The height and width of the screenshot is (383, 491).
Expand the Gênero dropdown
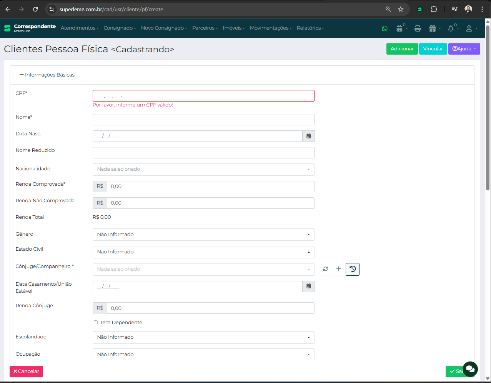[x=203, y=235]
